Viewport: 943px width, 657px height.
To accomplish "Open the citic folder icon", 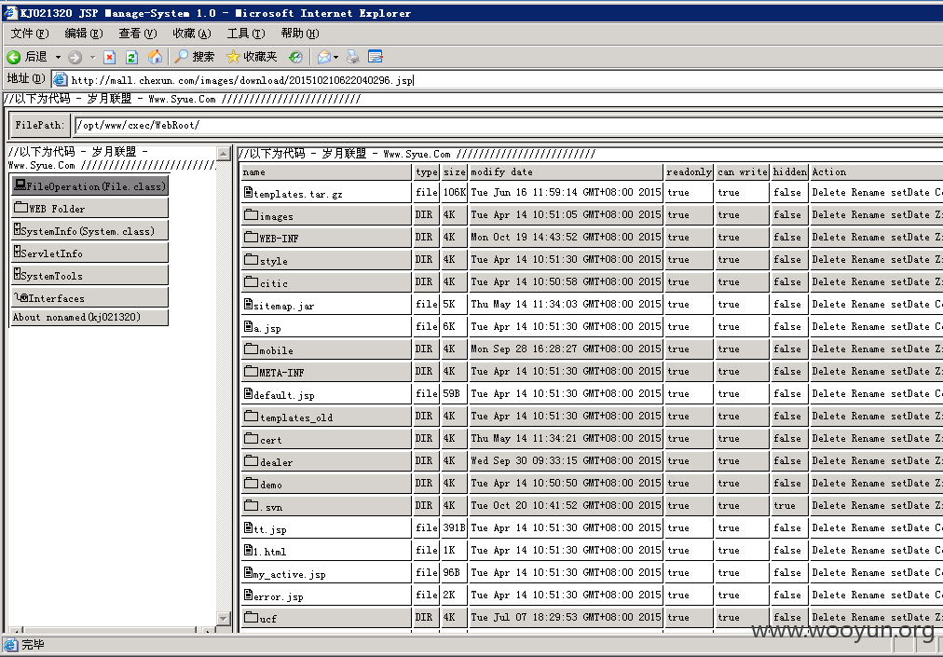I will [x=251, y=281].
